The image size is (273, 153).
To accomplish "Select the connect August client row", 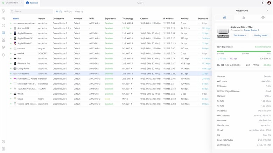I will pos(111,48).
